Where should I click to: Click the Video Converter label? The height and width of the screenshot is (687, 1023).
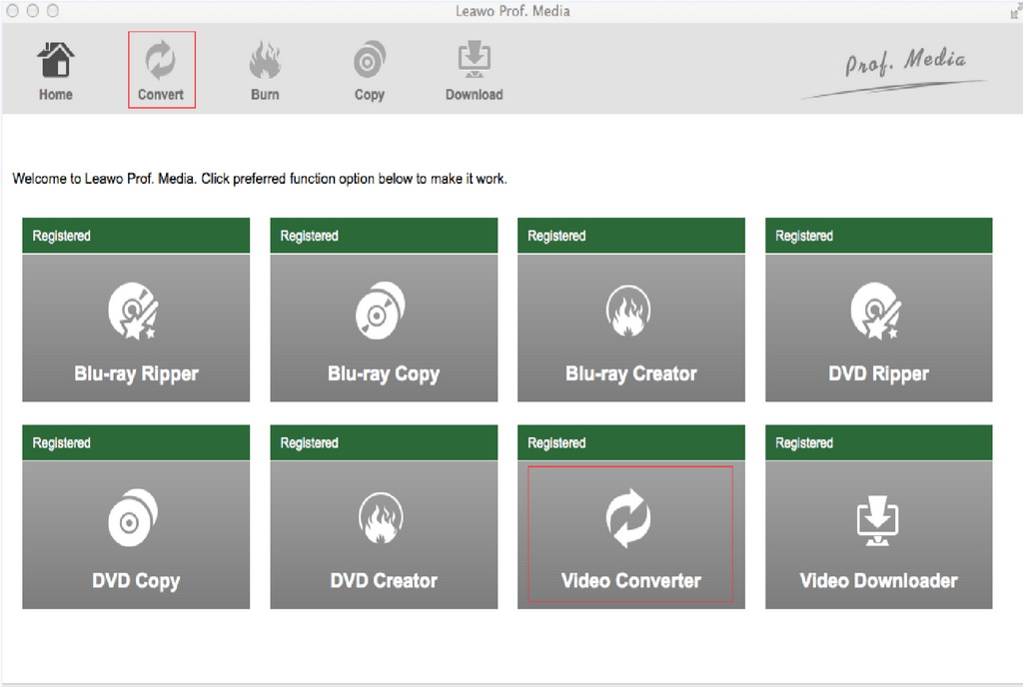pos(631,581)
